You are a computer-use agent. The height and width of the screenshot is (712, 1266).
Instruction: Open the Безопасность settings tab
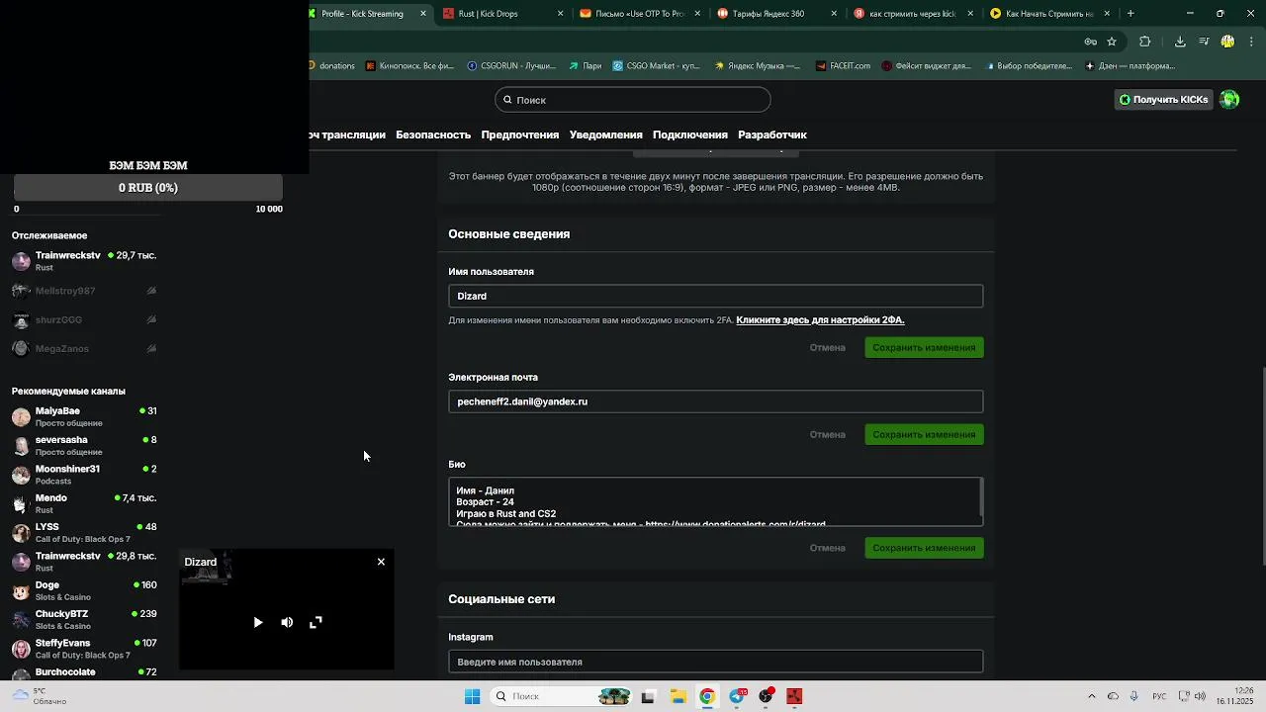[433, 134]
